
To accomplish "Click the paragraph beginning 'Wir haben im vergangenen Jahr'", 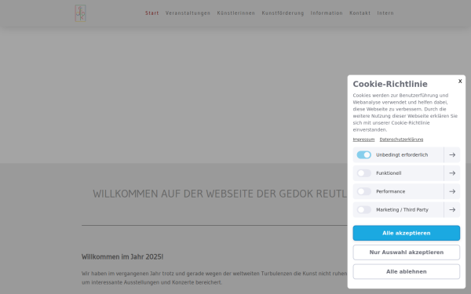I will (214, 278).
